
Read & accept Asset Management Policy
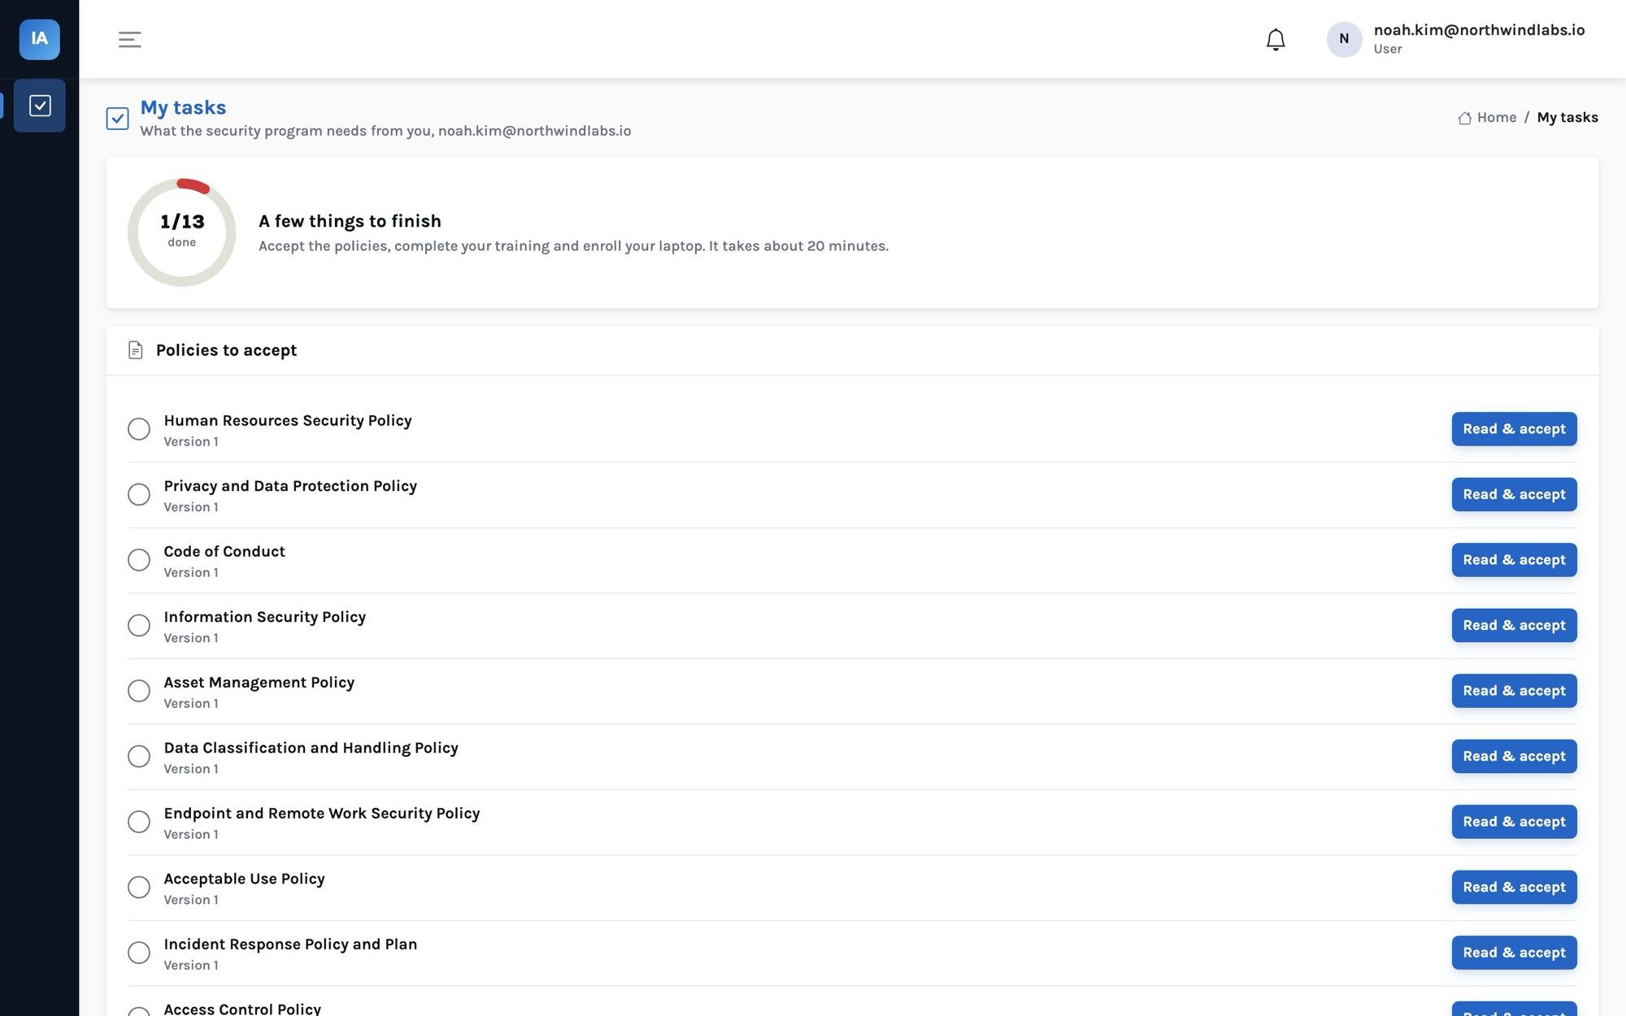[1514, 691]
